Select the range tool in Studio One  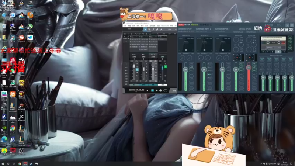pos(149,30)
